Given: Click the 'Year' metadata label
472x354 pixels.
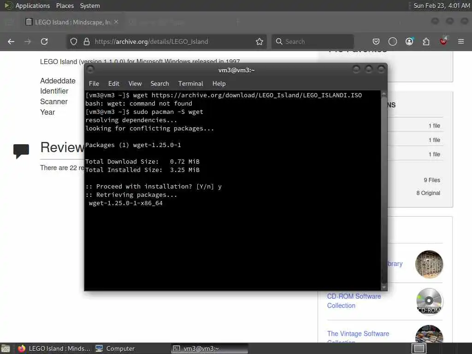Looking at the screenshot, I should (x=47, y=112).
